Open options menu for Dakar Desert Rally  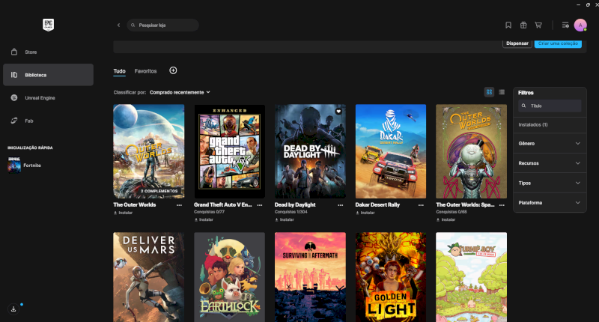coord(421,205)
